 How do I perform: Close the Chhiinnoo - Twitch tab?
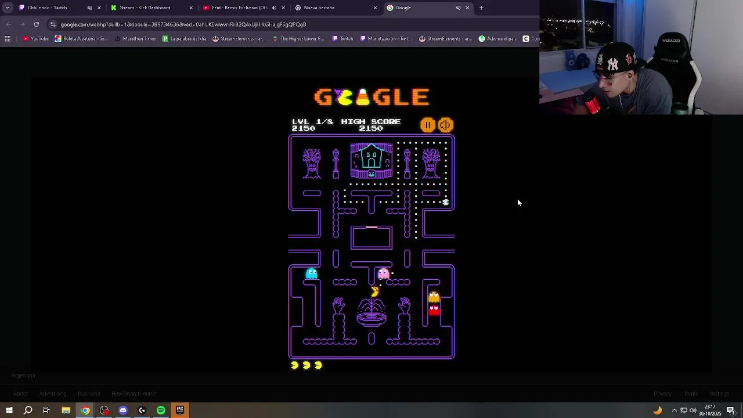[99, 8]
